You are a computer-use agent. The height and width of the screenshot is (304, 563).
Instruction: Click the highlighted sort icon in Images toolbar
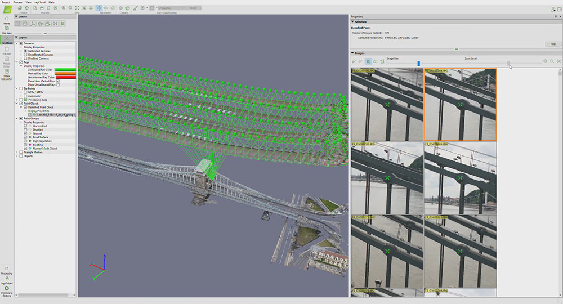[368, 61]
